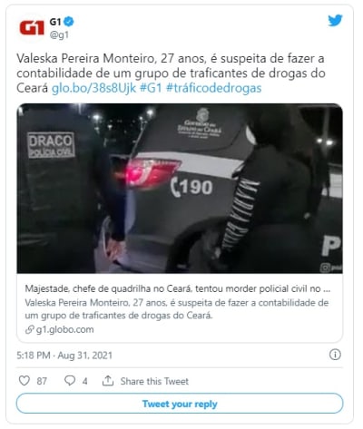
Task: Click the article card description text
Action: tap(177, 309)
